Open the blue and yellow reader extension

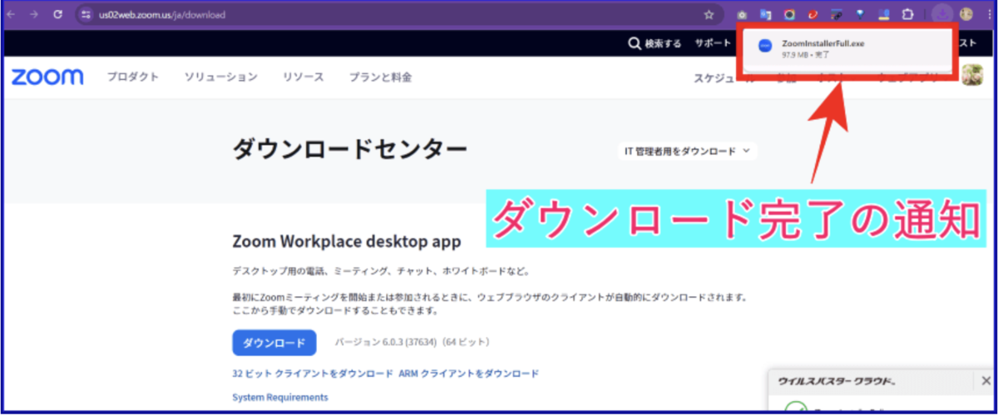(884, 14)
